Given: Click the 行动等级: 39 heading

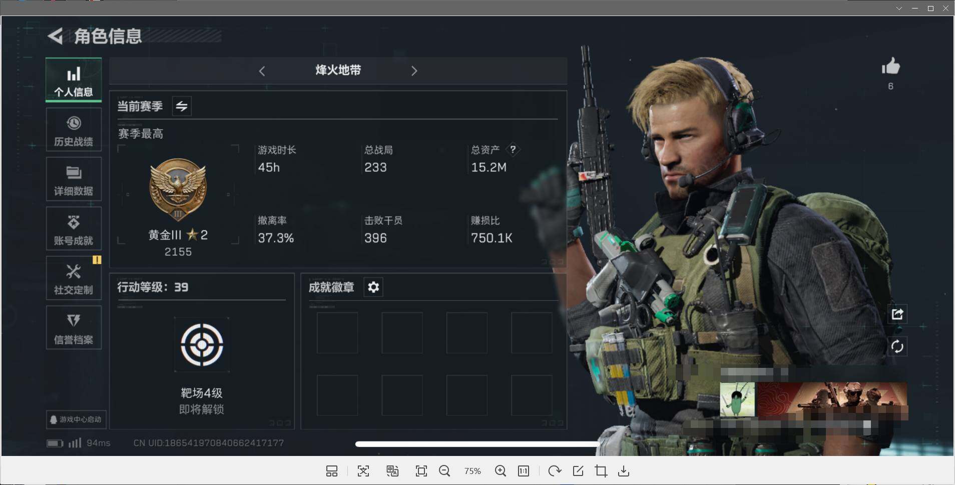Looking at the screenshot, I should click(x=153, y=287).
